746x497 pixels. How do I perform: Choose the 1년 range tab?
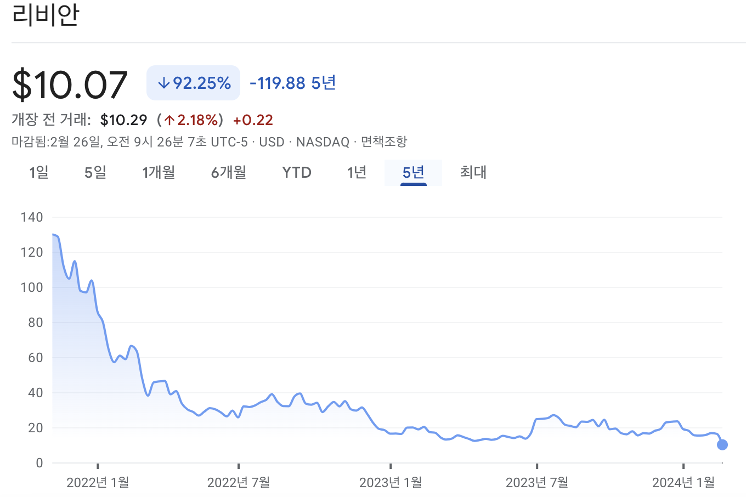[x=357, y=172]
